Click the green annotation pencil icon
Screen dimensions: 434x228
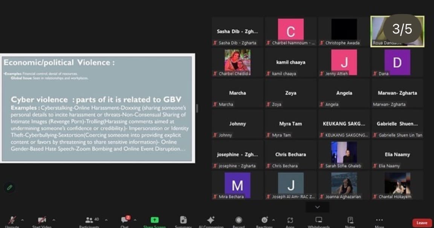(x=9, y=187)
